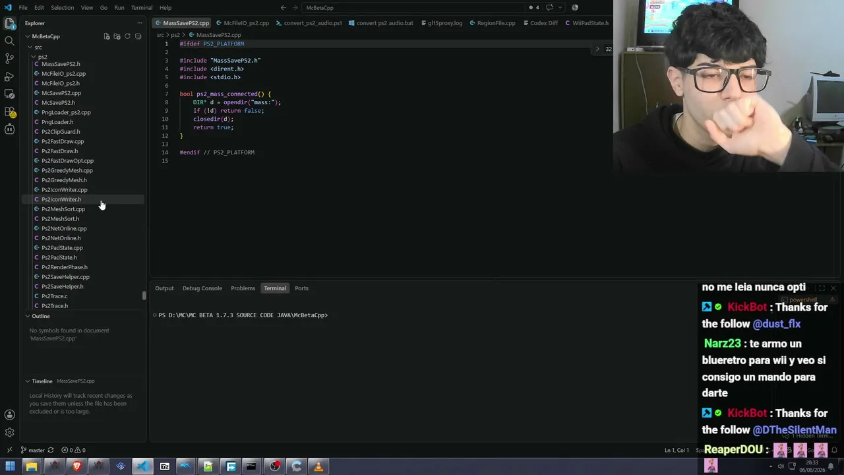
Task: Open the Terminal menu
Action: pyautogui.click(x=142, y=8)
